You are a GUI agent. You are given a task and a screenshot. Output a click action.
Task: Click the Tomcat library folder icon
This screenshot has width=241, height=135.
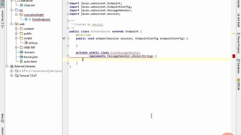click(17, 76)
